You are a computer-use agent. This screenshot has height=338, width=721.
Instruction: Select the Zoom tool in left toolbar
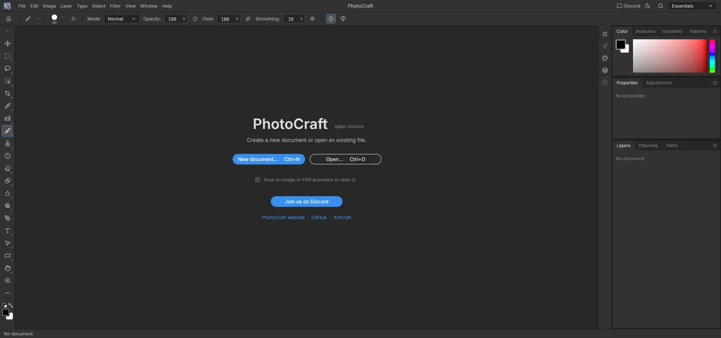[x=7, y=281]
